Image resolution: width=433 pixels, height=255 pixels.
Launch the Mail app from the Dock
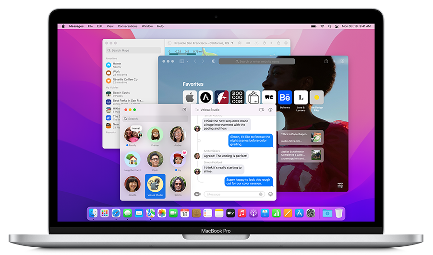[139, 213]
